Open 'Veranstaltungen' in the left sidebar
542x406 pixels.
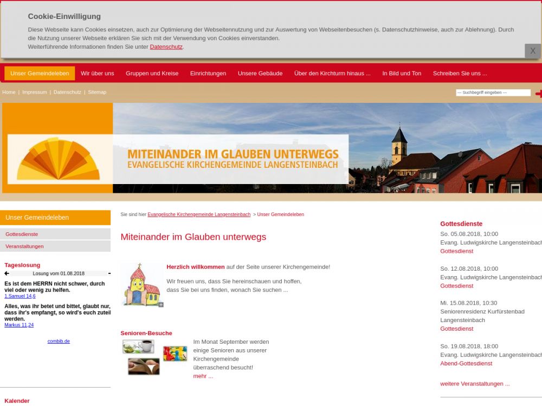24,246
